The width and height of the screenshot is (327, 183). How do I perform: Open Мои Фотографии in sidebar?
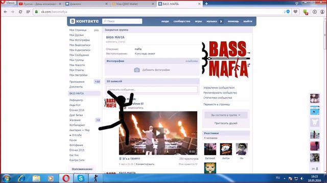80,40
